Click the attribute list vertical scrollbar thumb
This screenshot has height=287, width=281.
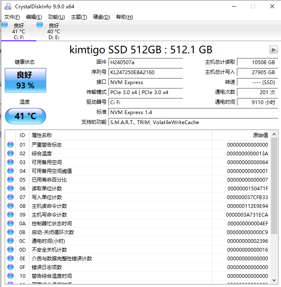[x=274, y=186]
